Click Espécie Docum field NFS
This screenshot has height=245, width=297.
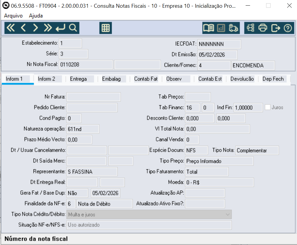197,150
